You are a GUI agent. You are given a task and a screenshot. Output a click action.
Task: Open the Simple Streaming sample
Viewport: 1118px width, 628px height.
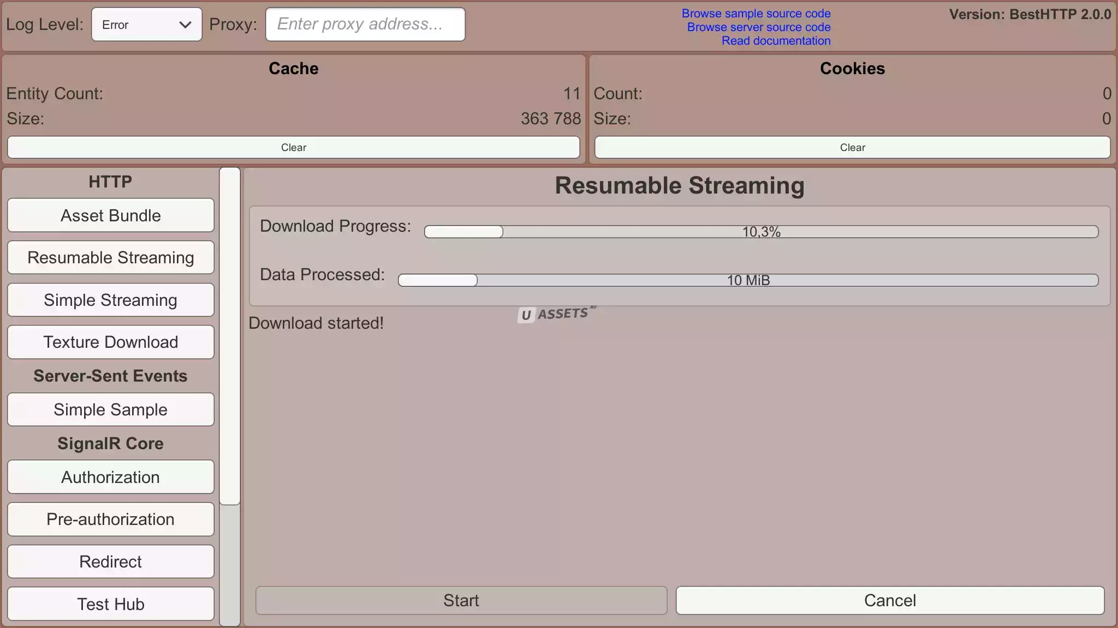click(110, 300)
